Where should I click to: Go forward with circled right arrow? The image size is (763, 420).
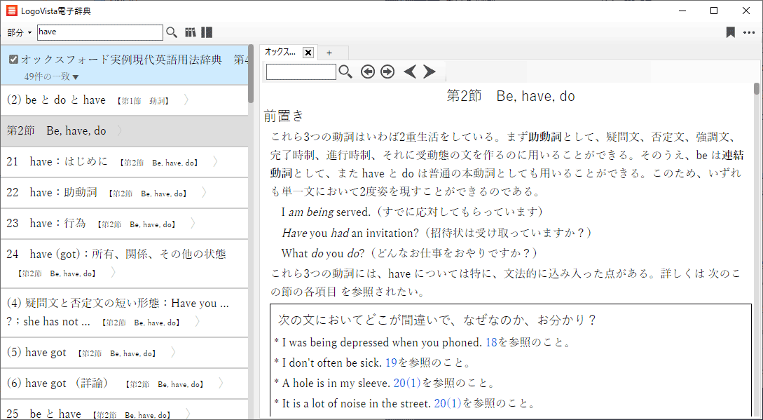click(387, 72)
